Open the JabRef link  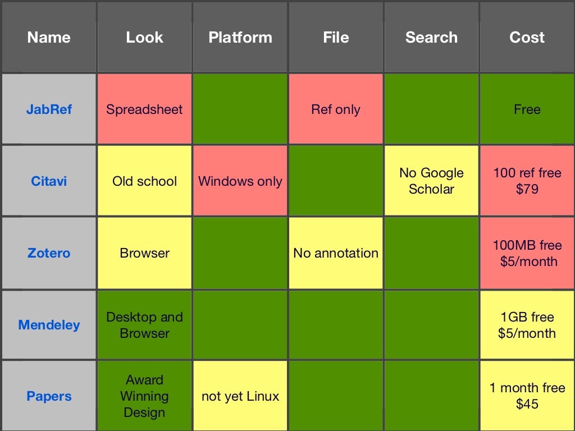(x=49, y=109)
